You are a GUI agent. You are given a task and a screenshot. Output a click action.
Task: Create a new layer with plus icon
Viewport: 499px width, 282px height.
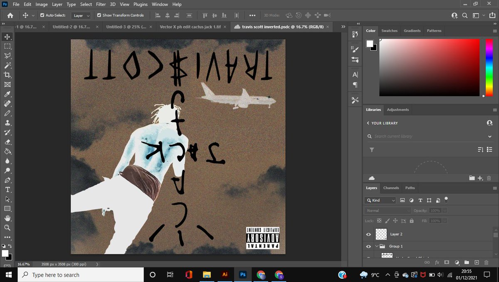pyautogui.click(x=477, y=262)
